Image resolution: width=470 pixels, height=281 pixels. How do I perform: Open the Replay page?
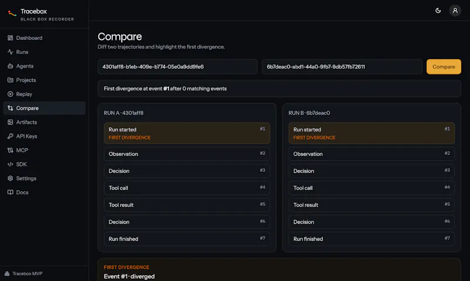pyautogui.click(x=45, y=94)
